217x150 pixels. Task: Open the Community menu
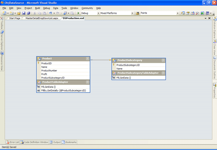click(87, 8)
